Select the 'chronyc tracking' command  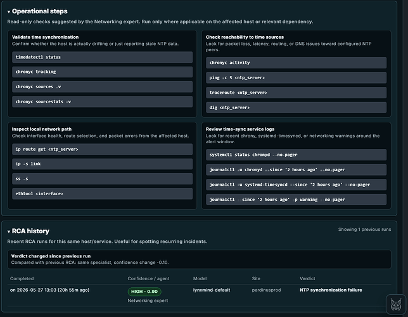point(102,72)
